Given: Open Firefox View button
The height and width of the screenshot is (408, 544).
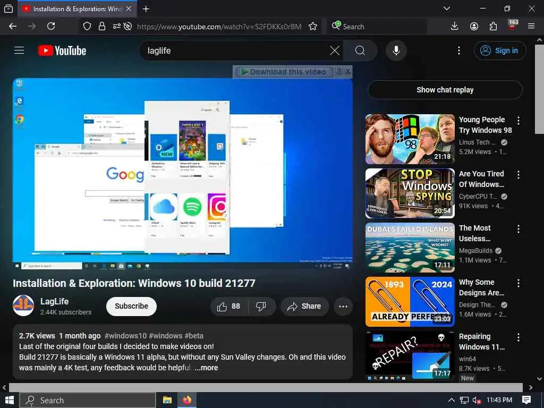Looking at the screenshot, I should [8, 8].
